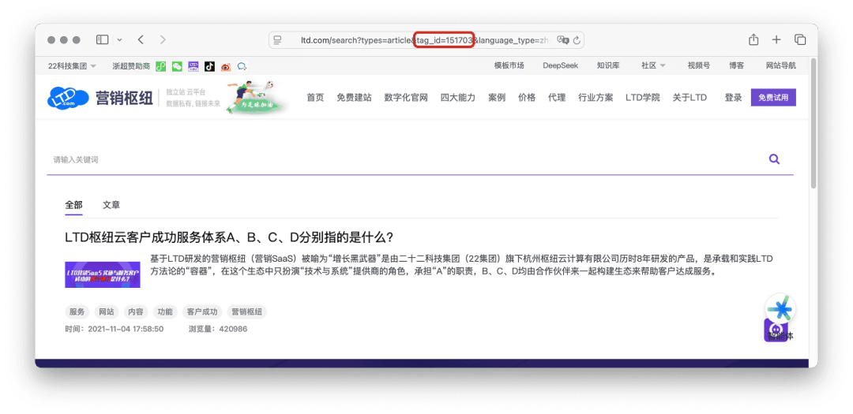Open a new tab with plus icon
Image resolution: width=853 pixels, height=414 pixels.
point(776,39)
